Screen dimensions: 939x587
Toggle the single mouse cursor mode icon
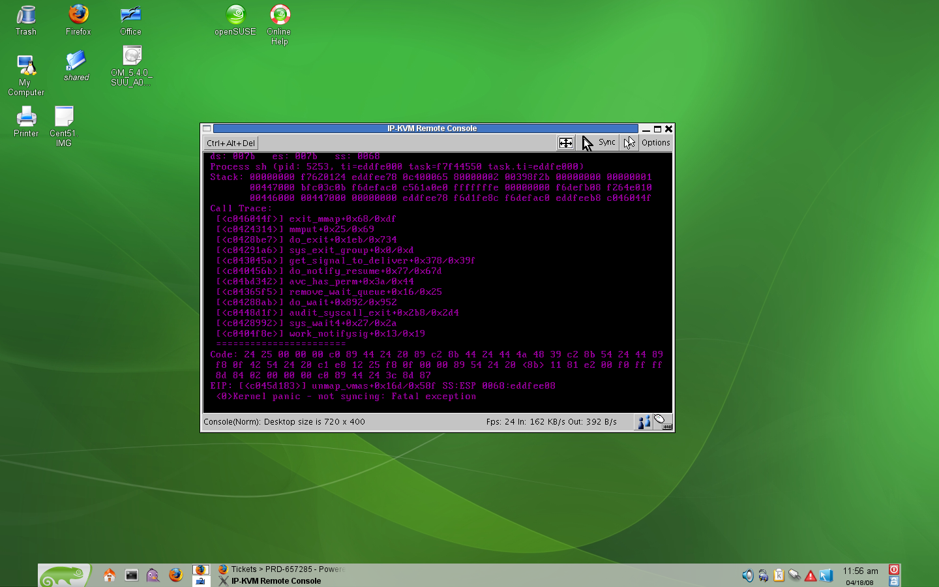click(629, 143)
